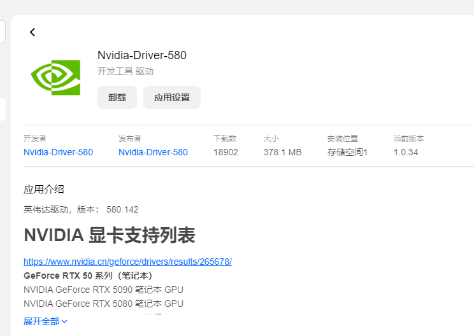Open the nvidia.cn drivers results link
The width and height of the screenshot is (474, 336).
coord(127,262)
